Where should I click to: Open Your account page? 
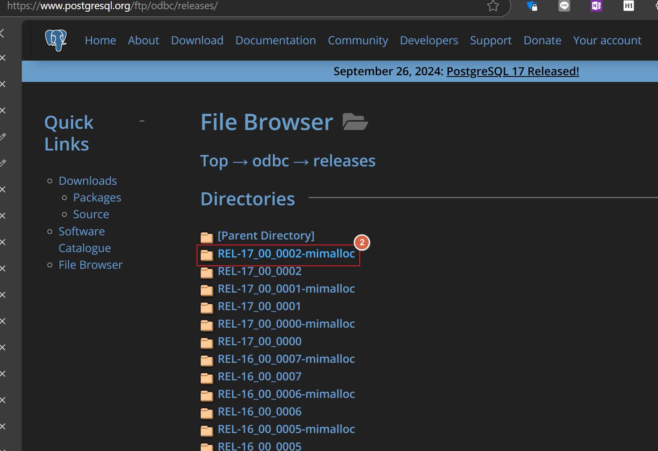point(607,40)
